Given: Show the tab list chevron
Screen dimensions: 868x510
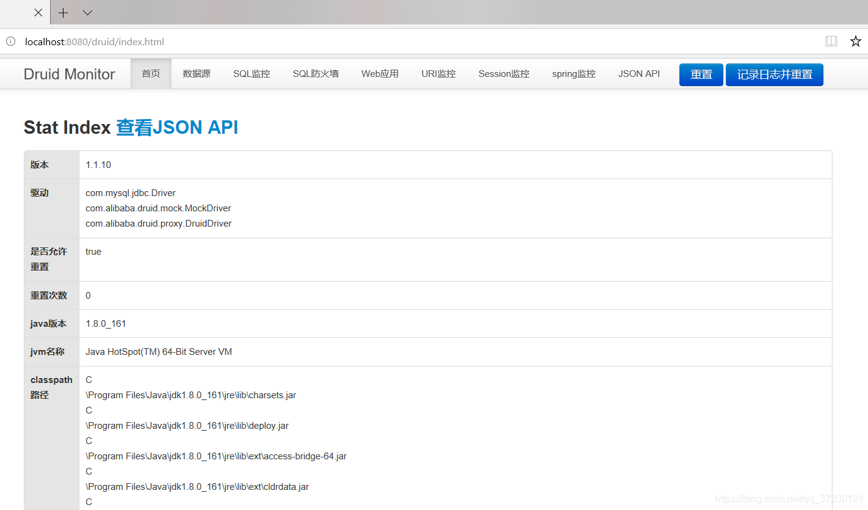Looking at the screenshot, I should pyautogui.click(x=87, y=12).
